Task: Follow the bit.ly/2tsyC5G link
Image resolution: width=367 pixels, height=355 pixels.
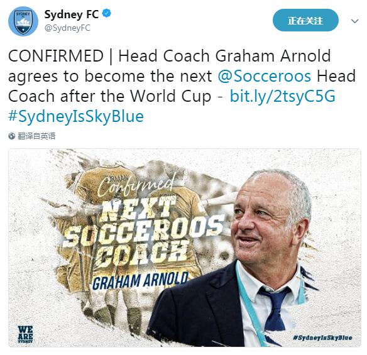Action: [x=283, y=96]
